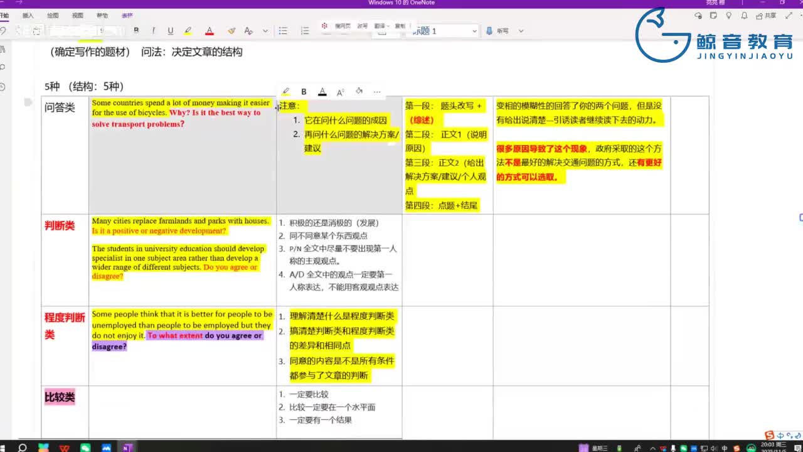Open the 翻译 dropdown in floating toolbar

(381, 26)
